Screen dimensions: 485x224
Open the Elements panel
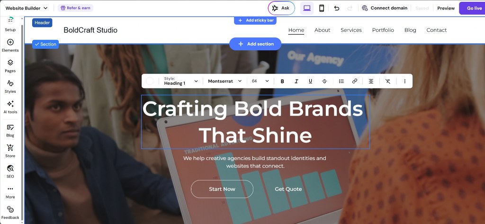tap(10, 45)
